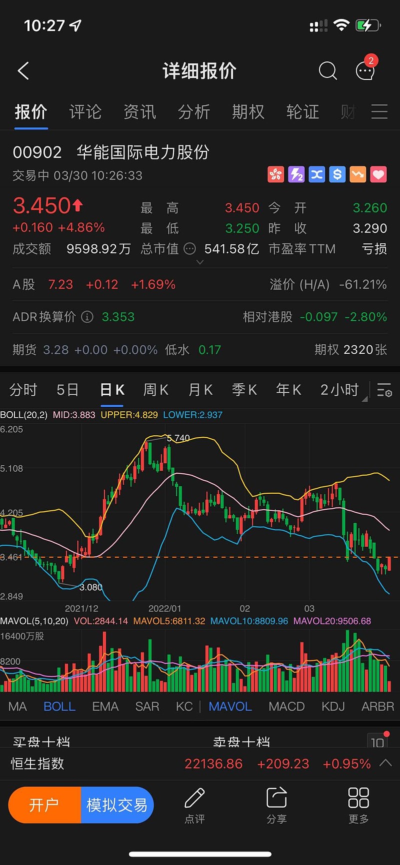The height and width of the screenshot is (865, 400).
Task: Select the 5日 chart period
Action: click(67, 390)
